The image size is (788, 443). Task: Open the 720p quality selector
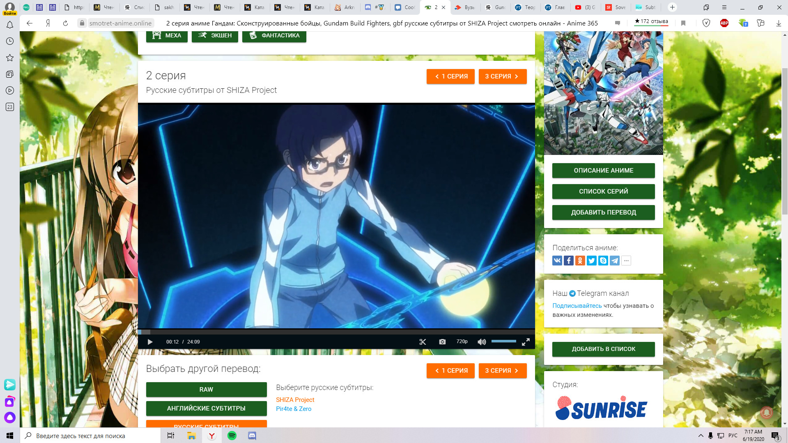coord(462,341)
